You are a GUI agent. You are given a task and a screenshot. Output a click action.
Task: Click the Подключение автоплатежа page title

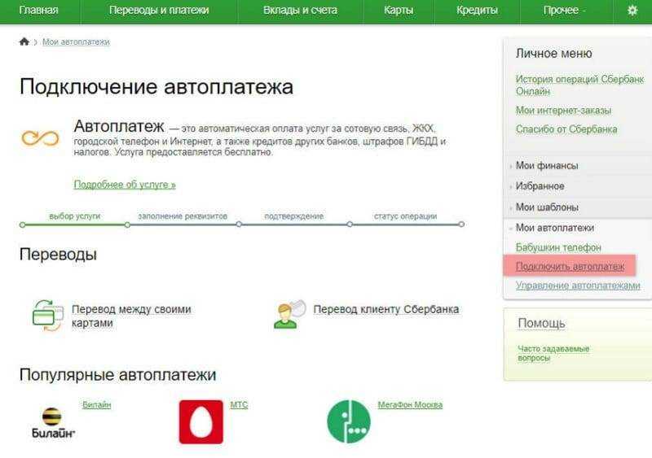click(x=156, y=87)
